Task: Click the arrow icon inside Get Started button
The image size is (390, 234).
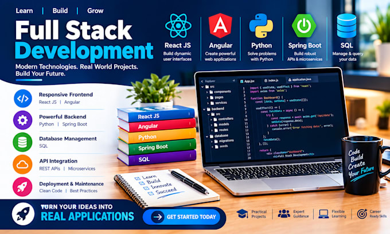Action: click(x=158, y=217)
